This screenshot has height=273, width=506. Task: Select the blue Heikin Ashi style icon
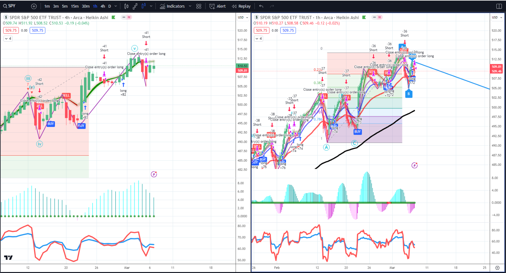144,6
